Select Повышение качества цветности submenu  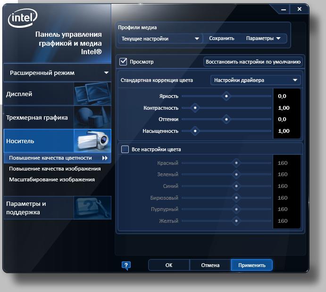coord(58,158)
